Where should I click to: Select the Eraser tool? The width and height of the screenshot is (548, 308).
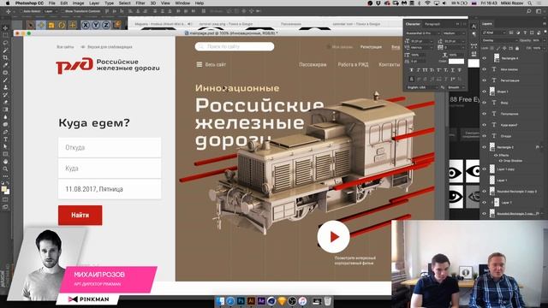point(5,102)
